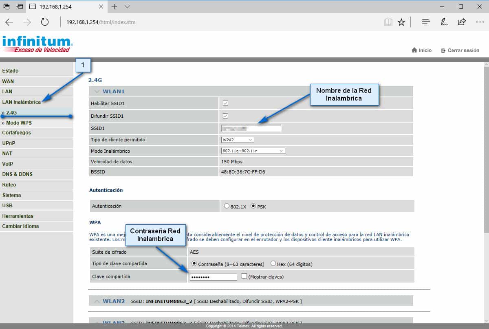This screenshot has width=489, height=329.
Task: Click the Clave compartida password field
Action: (213, 277)
